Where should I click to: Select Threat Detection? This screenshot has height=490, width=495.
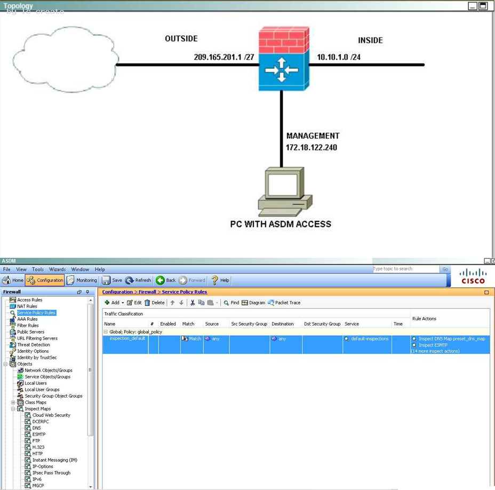tap(34, 345)
